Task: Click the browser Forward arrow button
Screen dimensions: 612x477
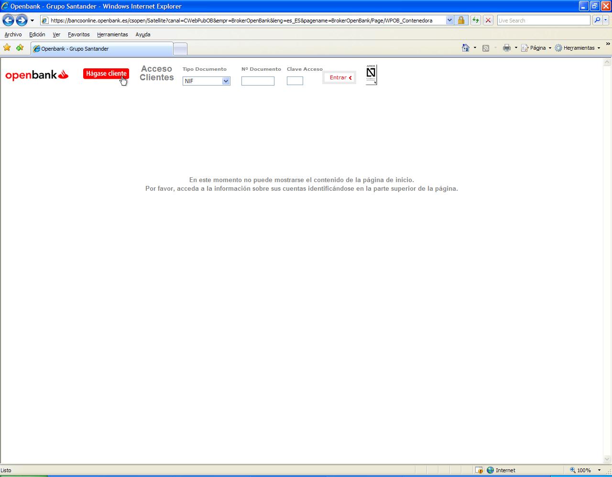Action: tap(22, 20)
